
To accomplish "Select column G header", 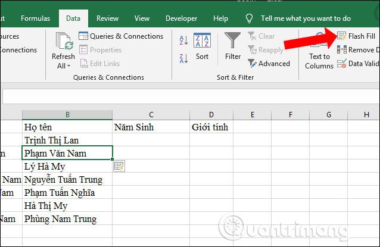I will click(x=328, y=115).
